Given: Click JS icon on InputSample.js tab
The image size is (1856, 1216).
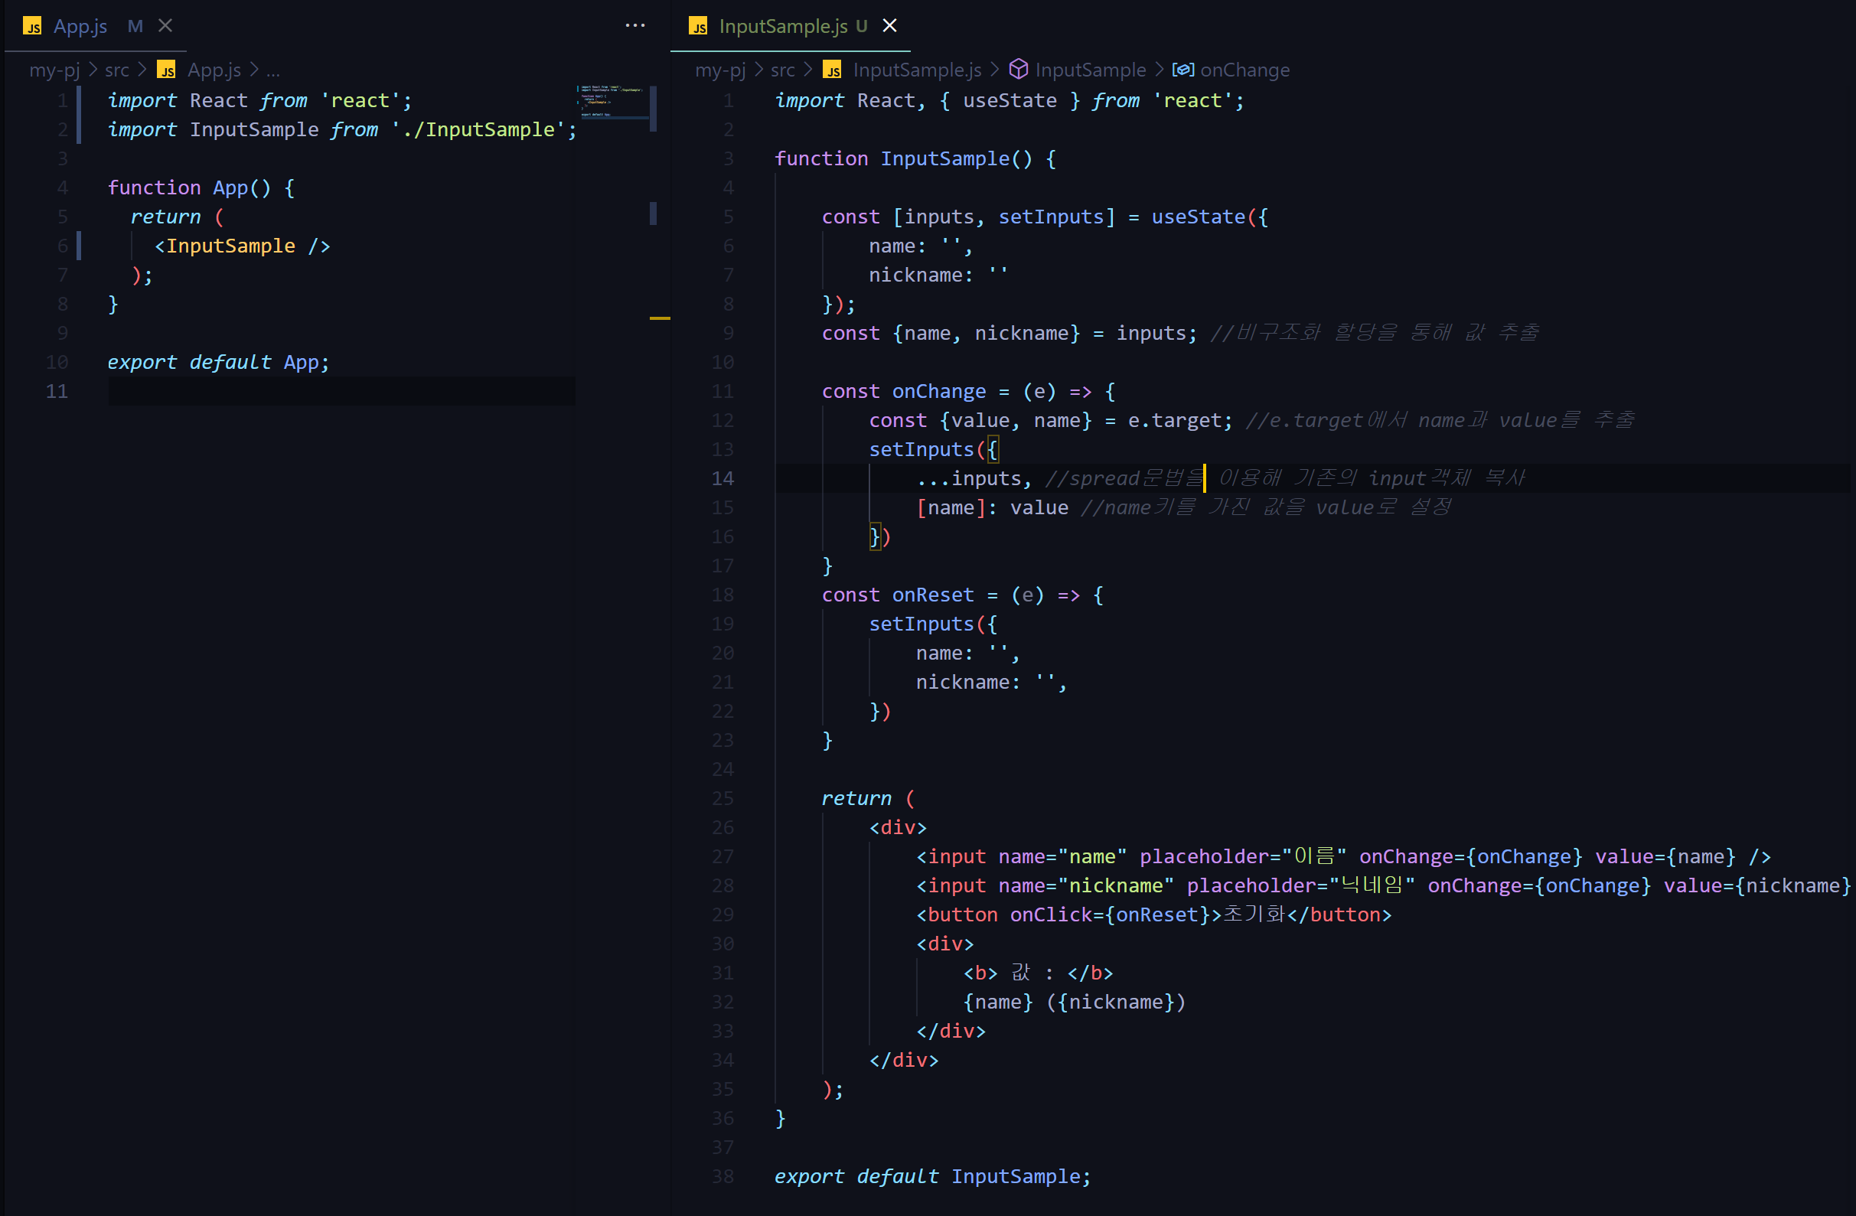Looking at the screenshot, I should click(698, 27).
